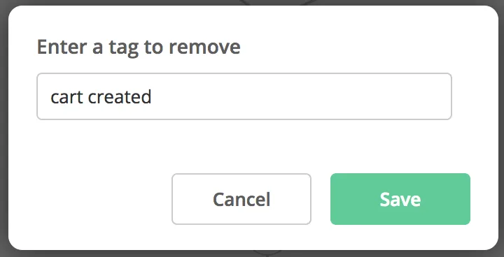Click the 'Save' label text
Viewport: 504px width, 257px height.
(400, 199)
